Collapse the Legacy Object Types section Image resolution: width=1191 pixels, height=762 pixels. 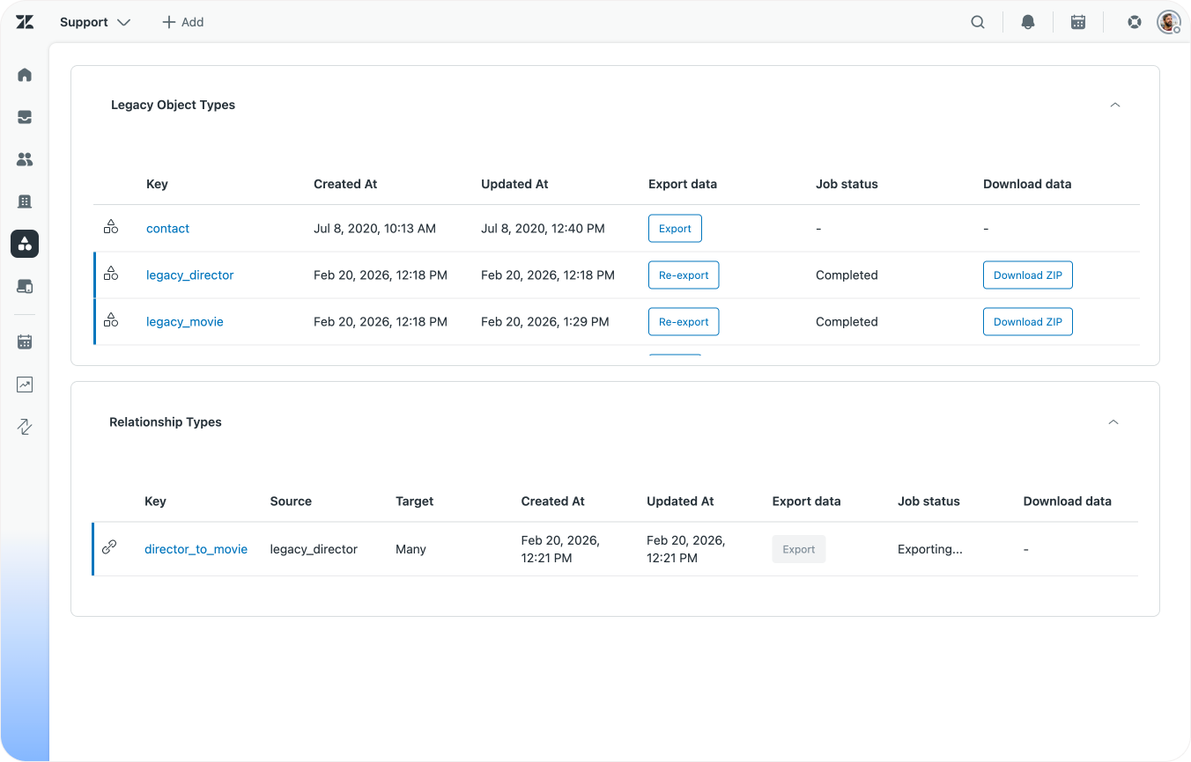pyautogui.click(x=1115, y=105)
